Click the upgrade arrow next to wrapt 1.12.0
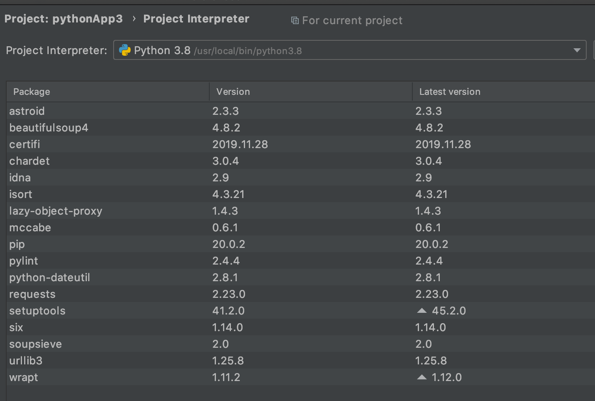The height and width of the screenshot is (401, 595). tap(421, 376)
